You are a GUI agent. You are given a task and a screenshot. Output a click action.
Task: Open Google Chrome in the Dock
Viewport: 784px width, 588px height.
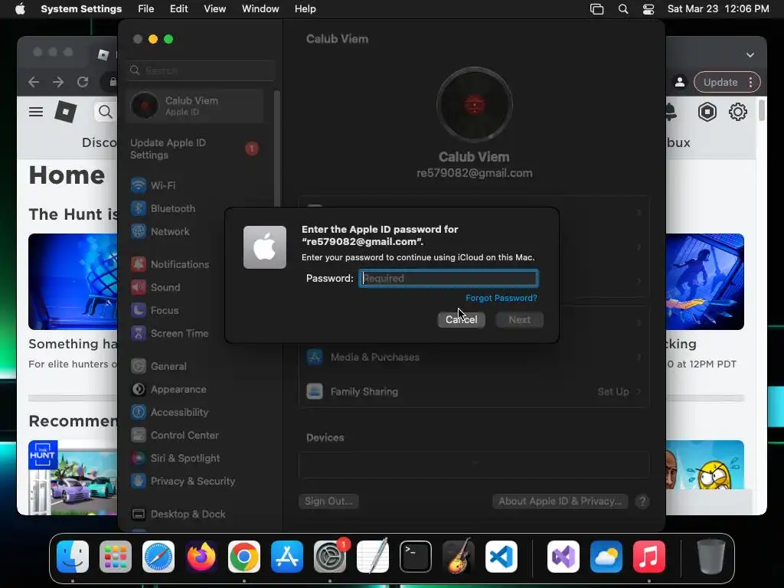[x=244, y=557]
